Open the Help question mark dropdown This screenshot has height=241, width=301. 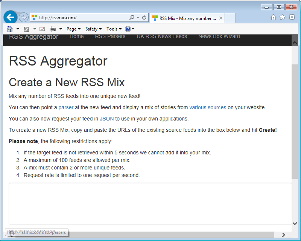pos(129,29)
